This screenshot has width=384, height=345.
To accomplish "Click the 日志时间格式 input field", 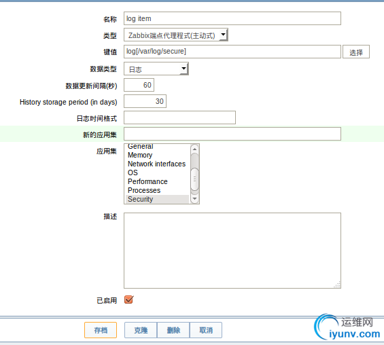I will tap(179, 117).
